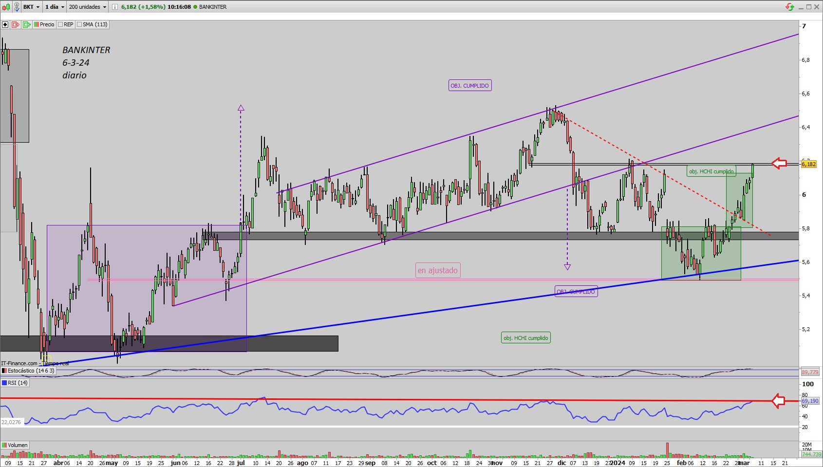Viewport: 823px width, 467px height.
Task: Open the RSI (14) indicator settings
Action: coord(15,383)
